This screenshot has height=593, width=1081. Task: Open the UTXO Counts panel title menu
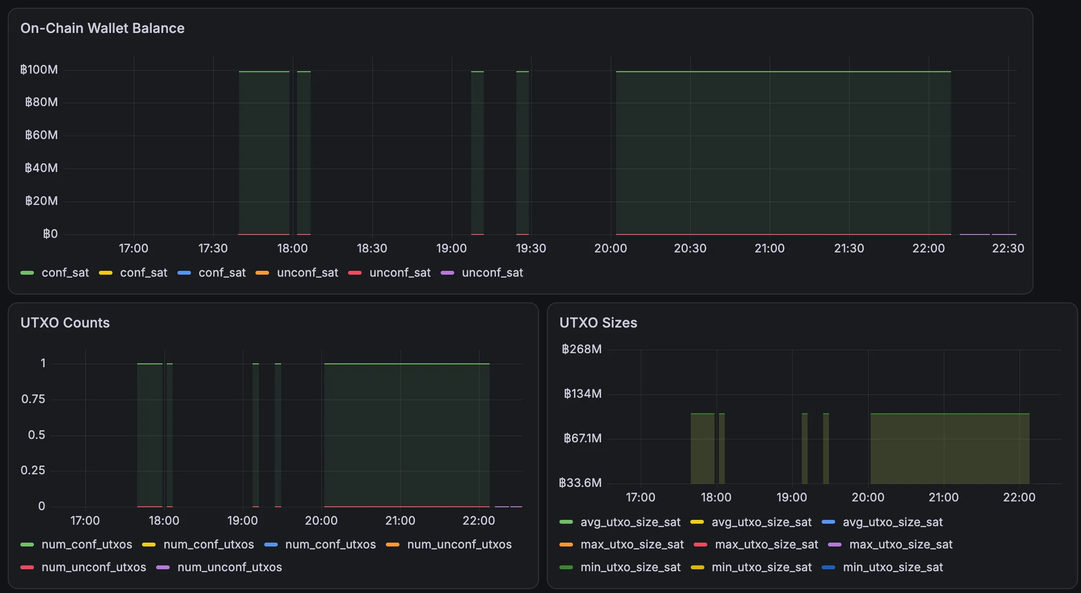click(65, 323)
